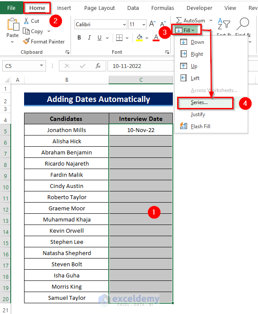Toggle Italic formatting

point(89,38)
